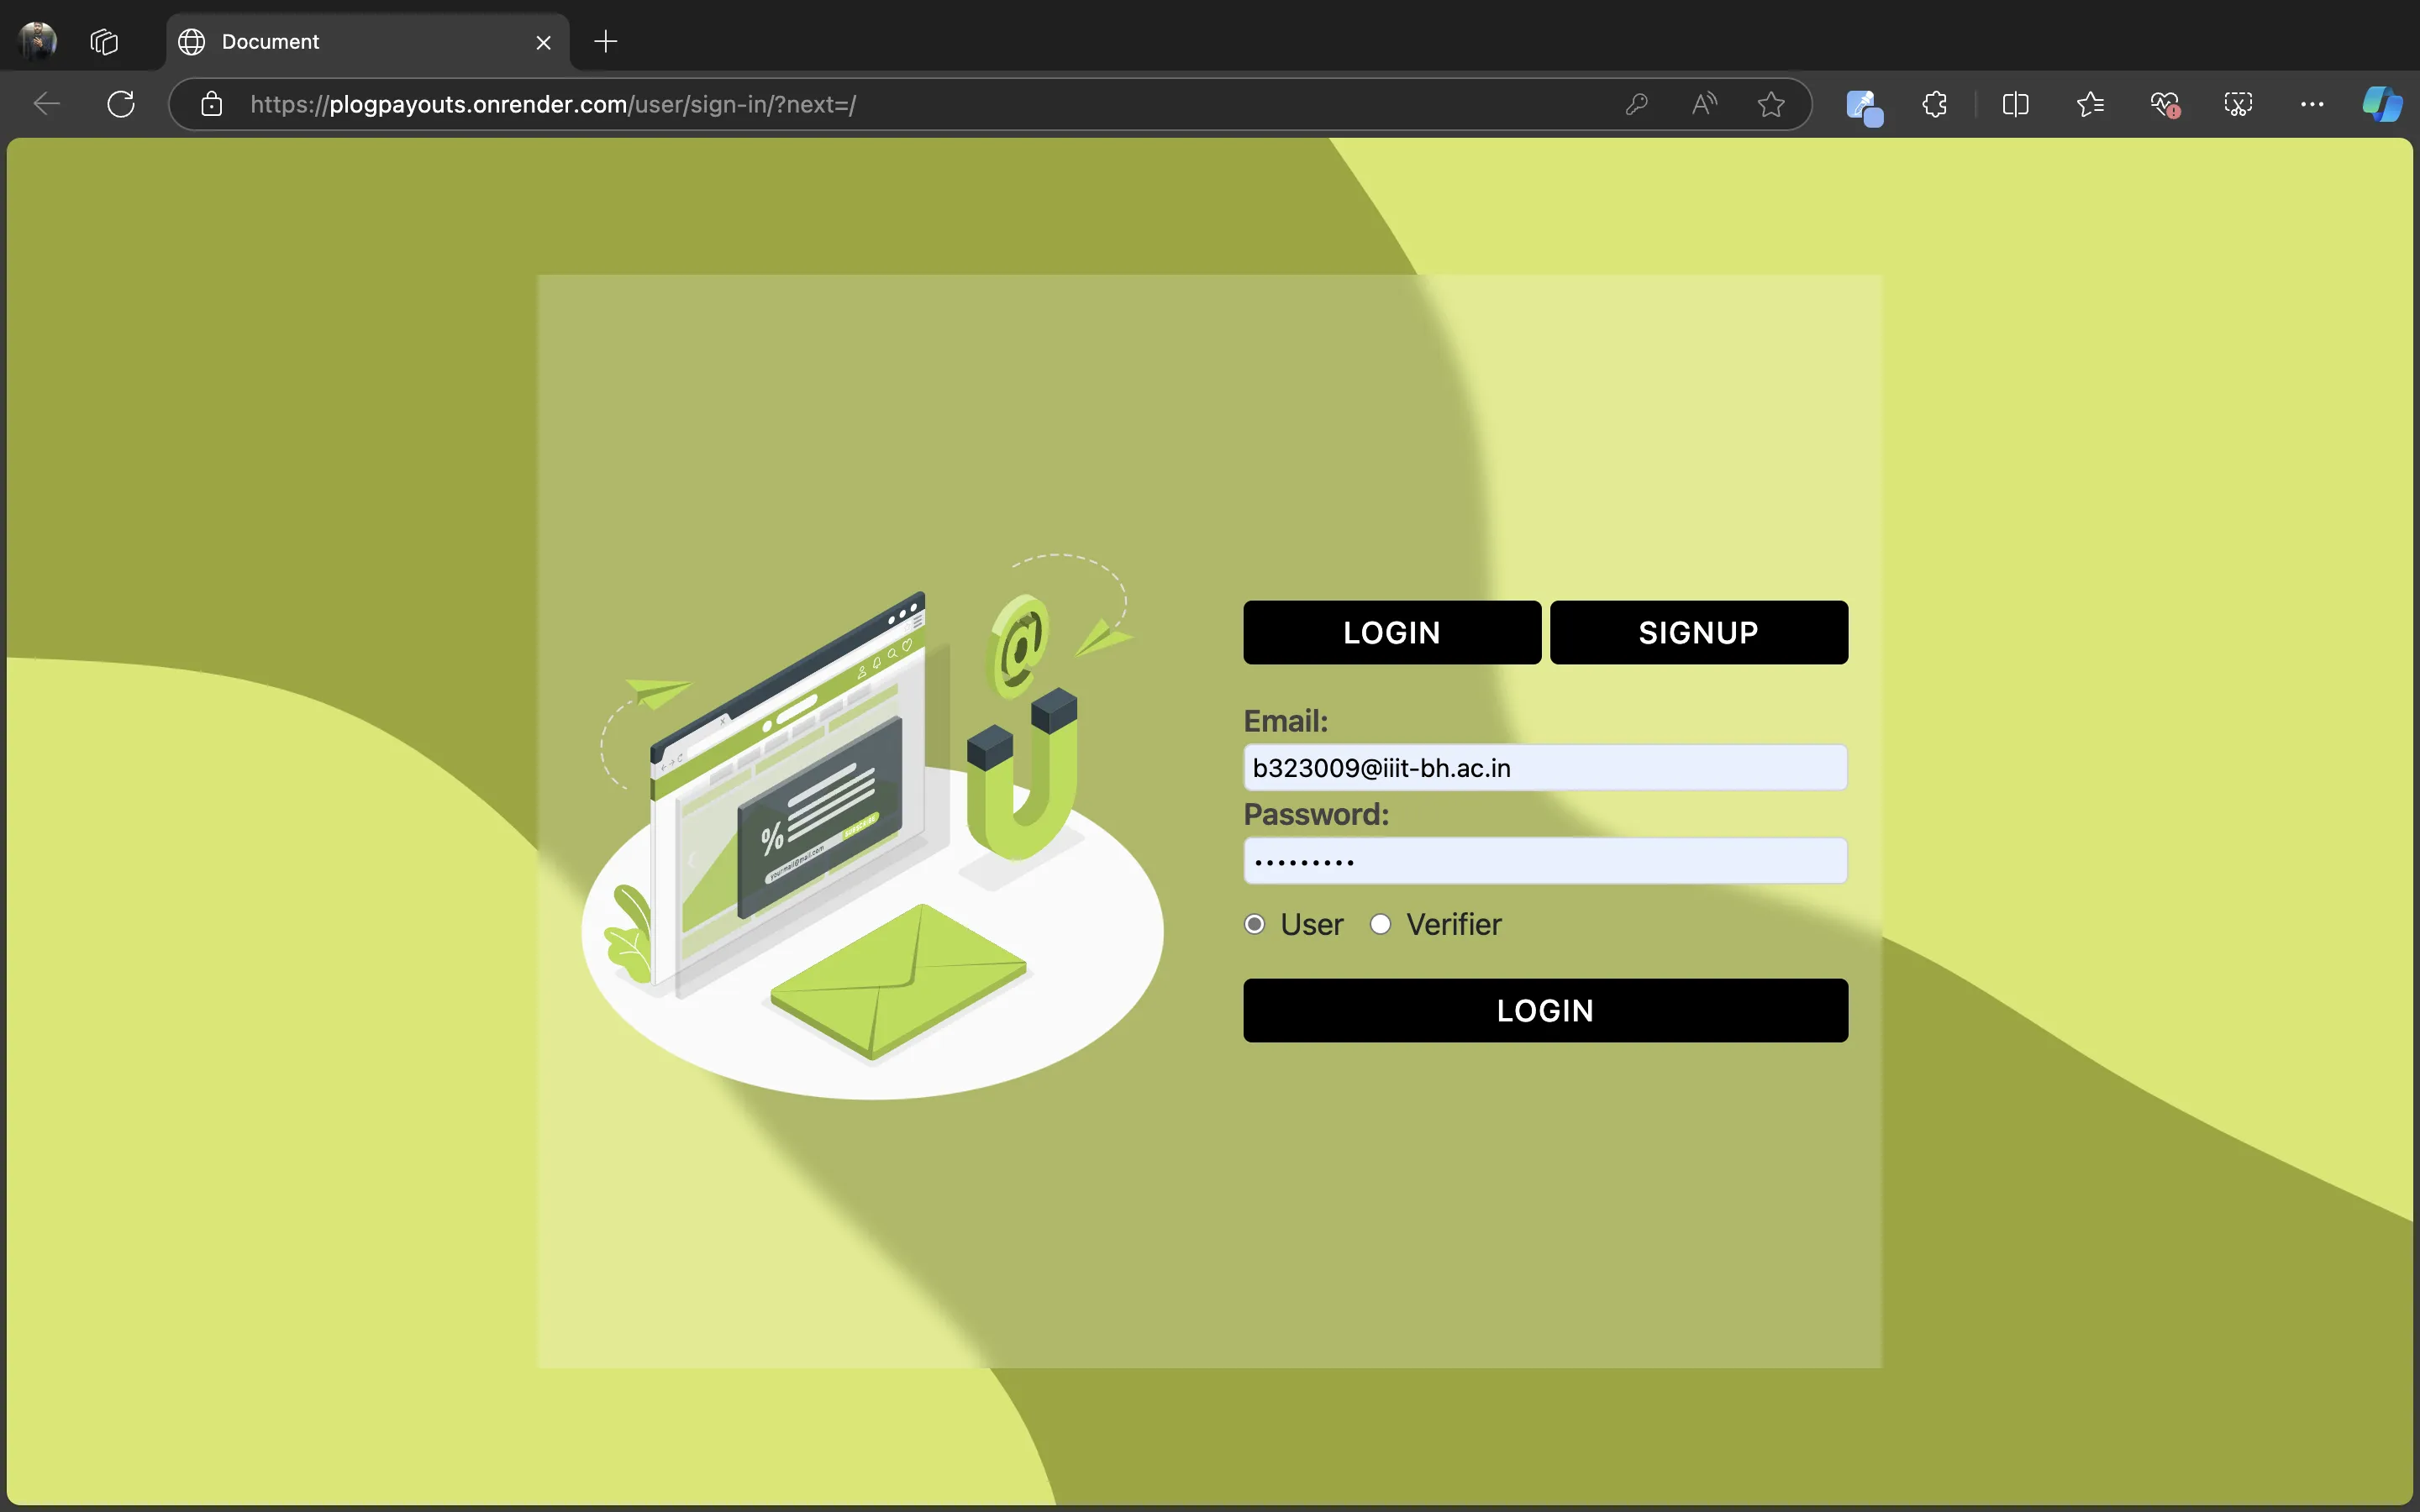Screen dimensions: 2420x1512
Task: Click the Email input field
Action: click(x=1545, y=767)
